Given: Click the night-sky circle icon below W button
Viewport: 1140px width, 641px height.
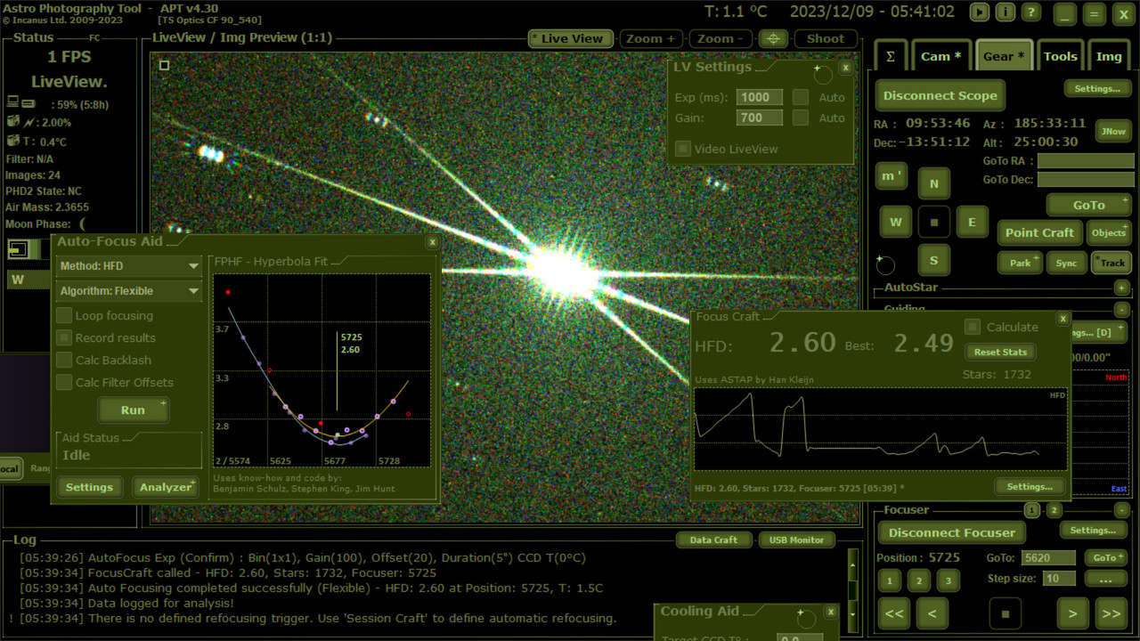Looking at the screenshot, I should (886, 264).
